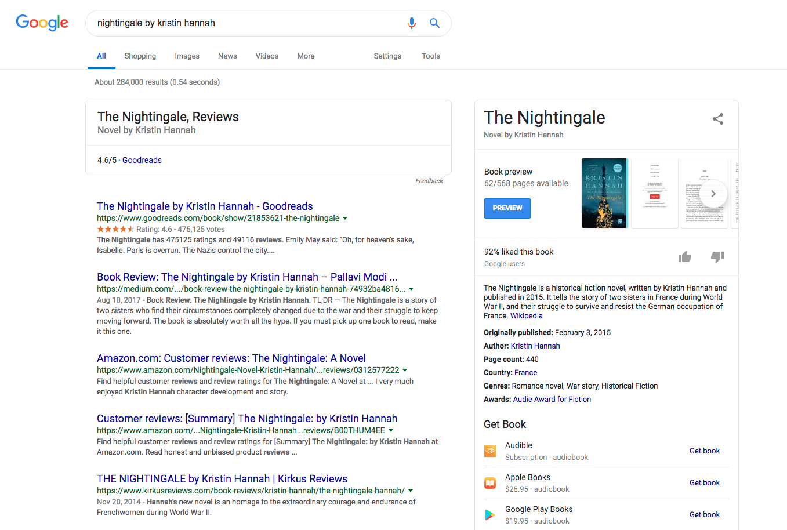The width and height of the screenshot is (787, 530).
Task: Click 'Originally published: February 3, 2015' text
Action: point(547,333)
